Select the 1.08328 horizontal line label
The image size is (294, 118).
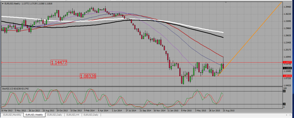pyautogui.click(x=88, y=76)
